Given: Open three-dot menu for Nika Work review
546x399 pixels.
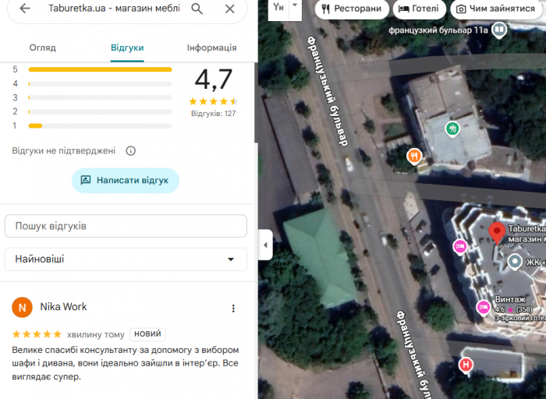Looking at the screenshot, I should point(233,308).
